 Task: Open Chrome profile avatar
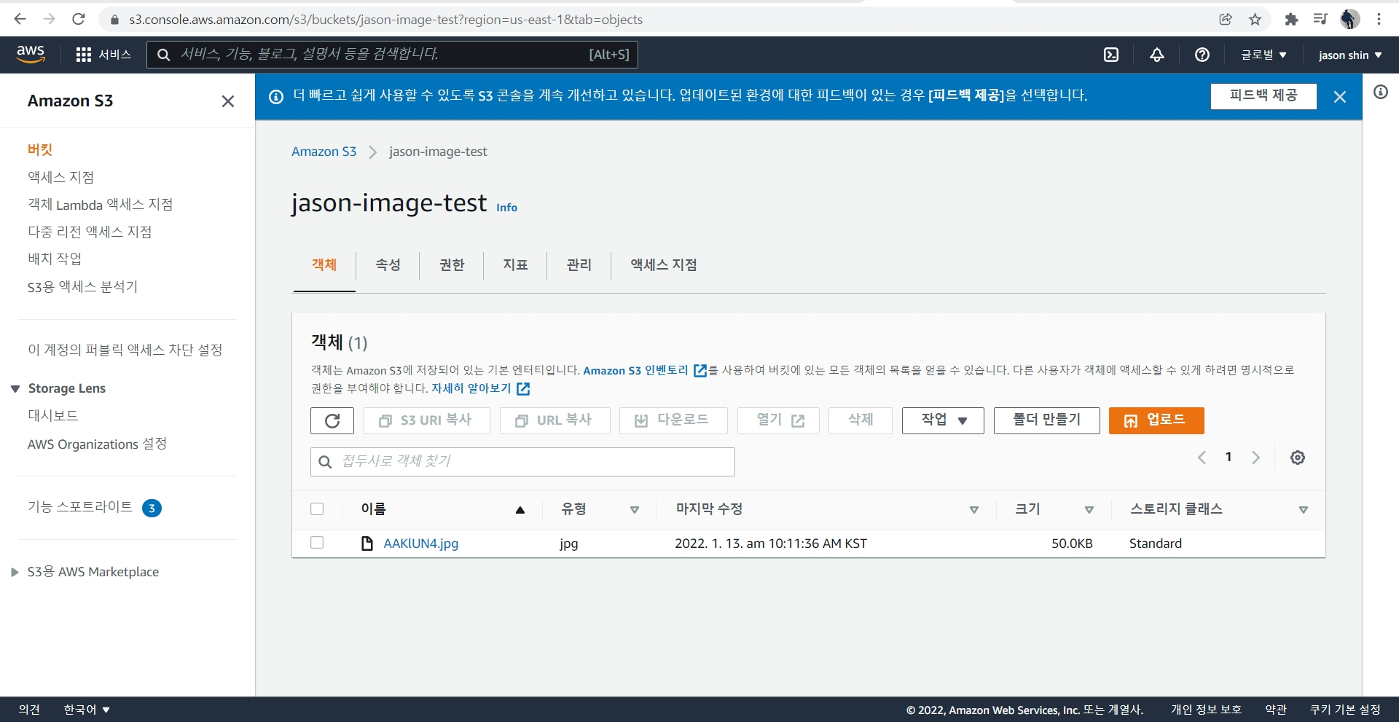[1349, 20]
